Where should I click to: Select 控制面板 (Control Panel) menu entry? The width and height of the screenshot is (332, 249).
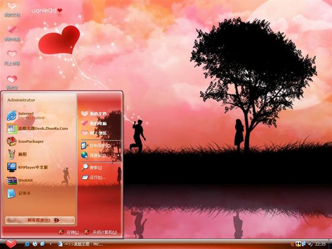(99, 146)
